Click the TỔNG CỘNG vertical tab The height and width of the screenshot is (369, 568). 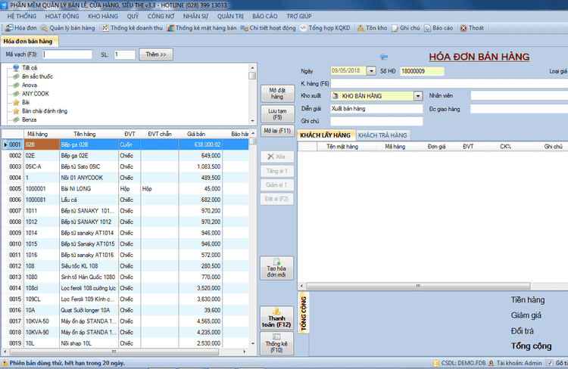[304, 313]
